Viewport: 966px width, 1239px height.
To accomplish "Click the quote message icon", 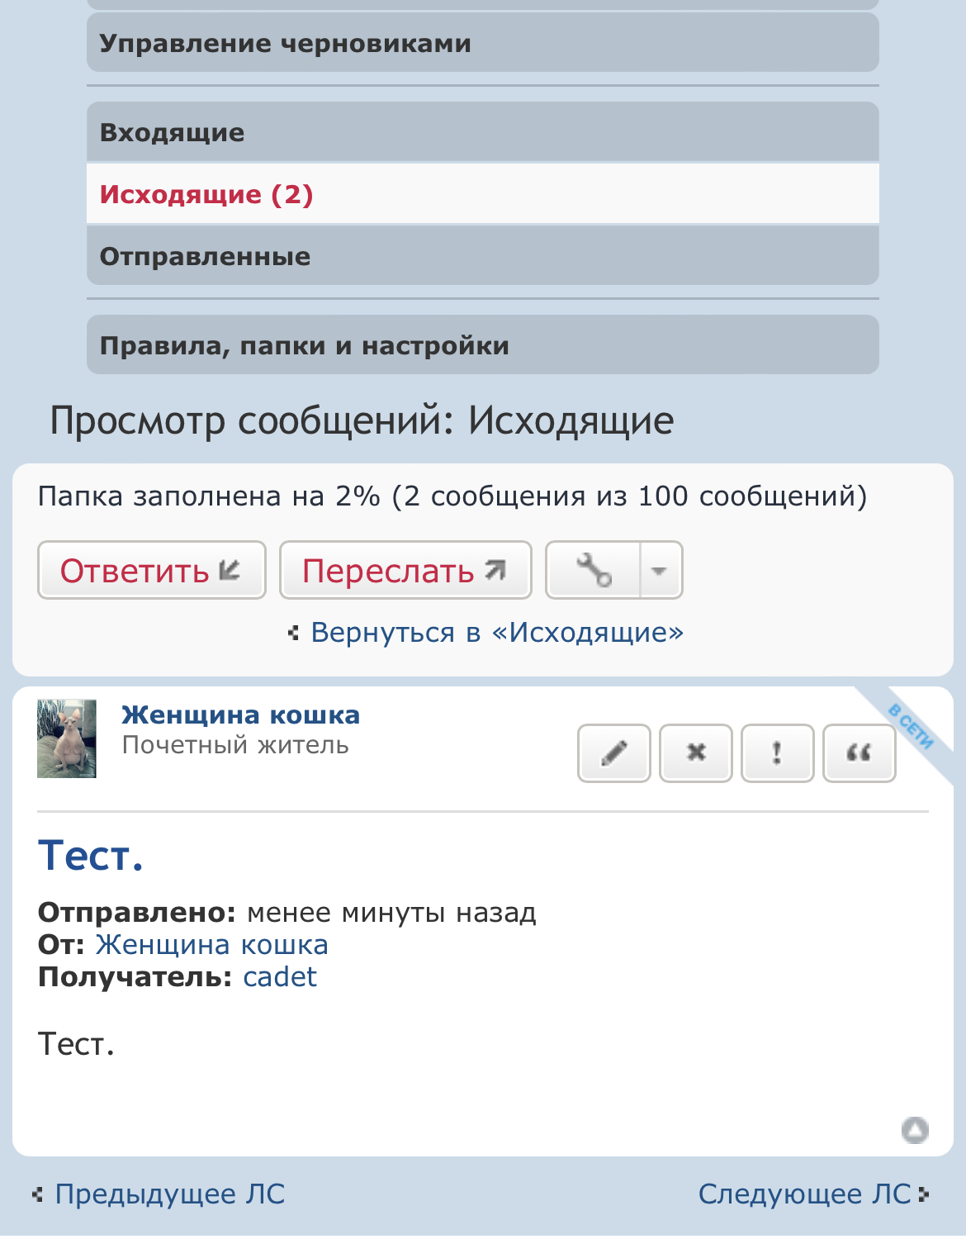I will [x=859, y=752].
